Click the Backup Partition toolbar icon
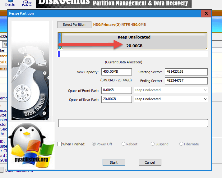This screenshot has height=178, width=222. (x=27, y=3)
